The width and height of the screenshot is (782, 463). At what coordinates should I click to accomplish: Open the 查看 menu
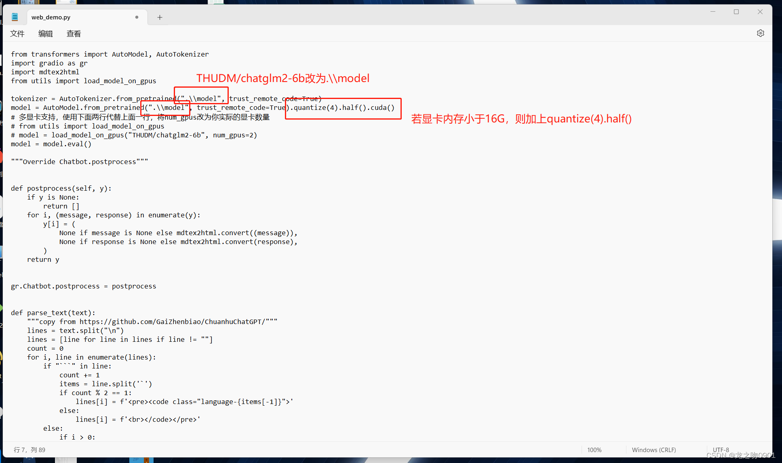(x=74, y=34)
